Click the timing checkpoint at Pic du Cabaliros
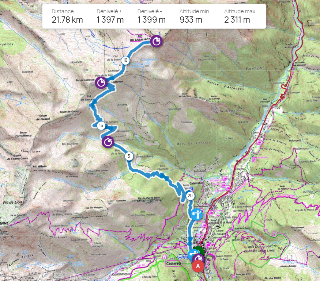The width and height of the screenshot is (320, 281). (156, 41)
